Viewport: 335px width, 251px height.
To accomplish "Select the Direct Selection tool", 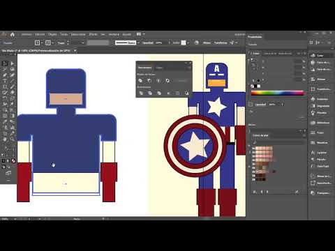I will (x=13, y=63).
